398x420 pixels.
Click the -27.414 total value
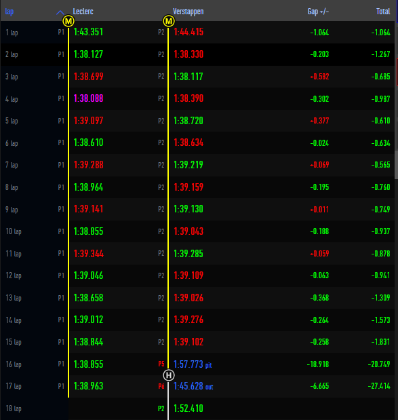tap(379, 386)
